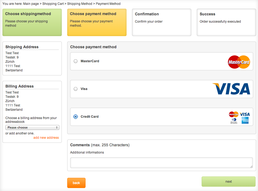Click the 'add new address' link
The width and height of the screenshot is (258, 191).
(46, 138)
